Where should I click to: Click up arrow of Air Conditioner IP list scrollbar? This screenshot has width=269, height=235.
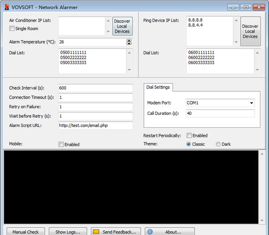[x=108, y=21]
